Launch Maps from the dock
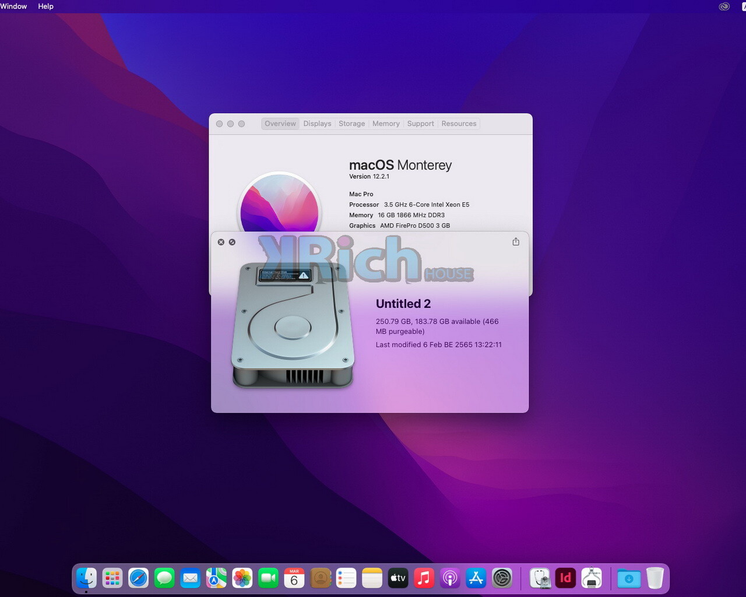The height and width of the screenshot is (597, 746). point(216,578)
